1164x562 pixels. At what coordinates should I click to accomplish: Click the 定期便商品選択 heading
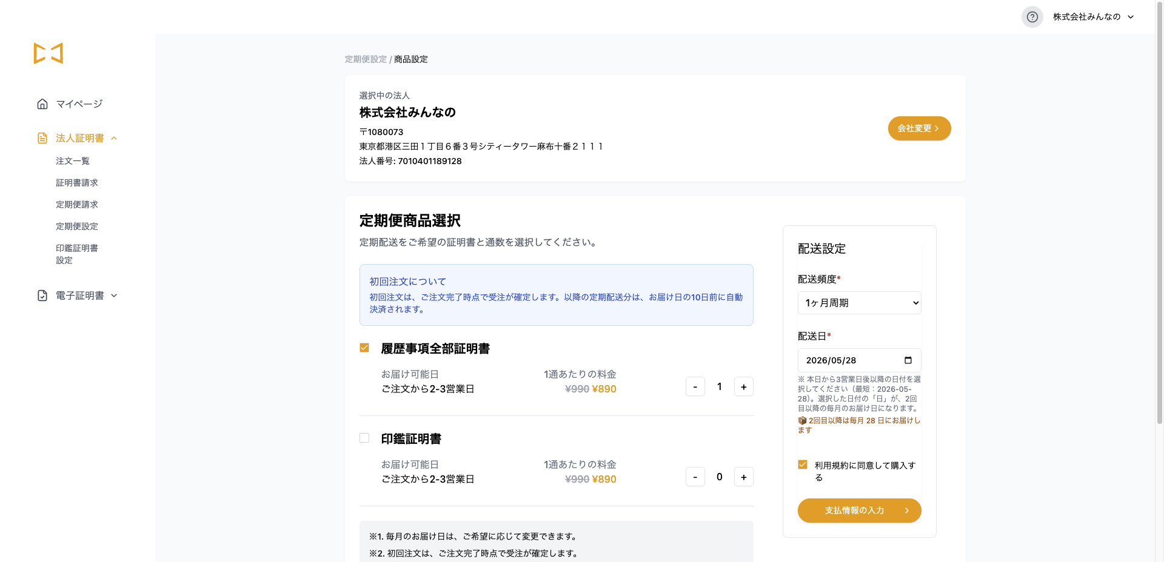coord(410,220)
